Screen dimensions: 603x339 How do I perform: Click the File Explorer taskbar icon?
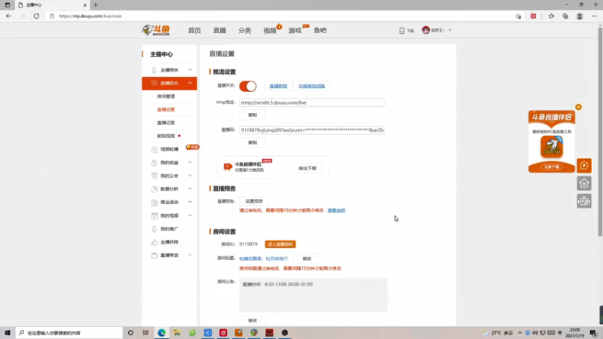click(177, 332)
